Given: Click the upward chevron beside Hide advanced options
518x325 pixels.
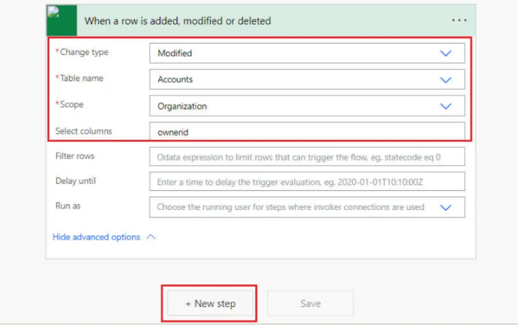Looking at the screenshot, I should tap(151, 237).
